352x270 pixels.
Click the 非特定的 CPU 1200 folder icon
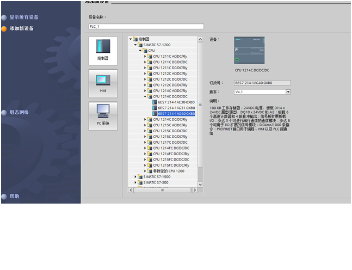(150, 171)
